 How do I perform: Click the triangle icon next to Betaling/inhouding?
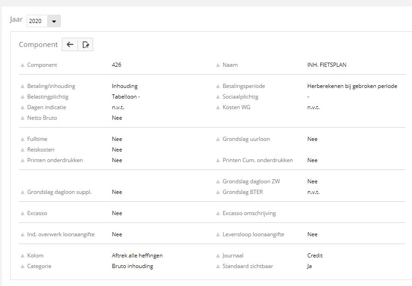[23, 86]
